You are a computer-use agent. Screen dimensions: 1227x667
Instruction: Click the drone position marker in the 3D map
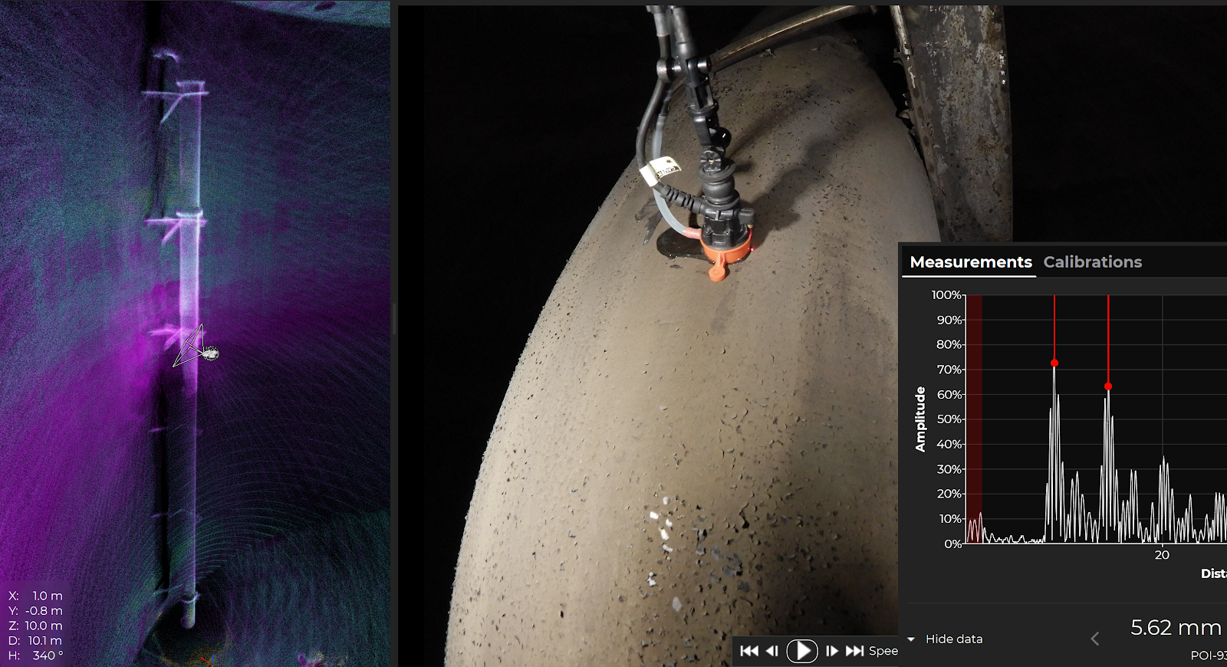(210, 353)
